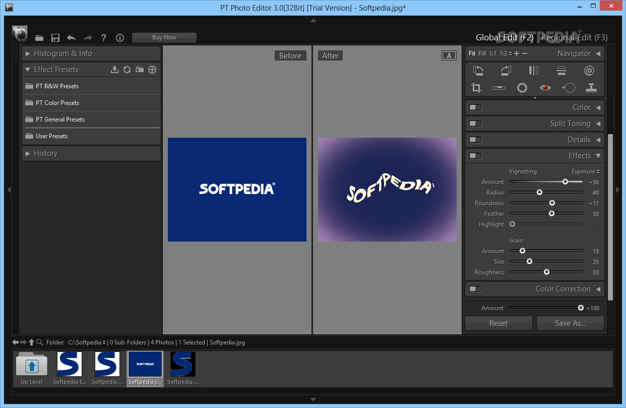Click the Up Level folder thumbnail

click(32, 369)
